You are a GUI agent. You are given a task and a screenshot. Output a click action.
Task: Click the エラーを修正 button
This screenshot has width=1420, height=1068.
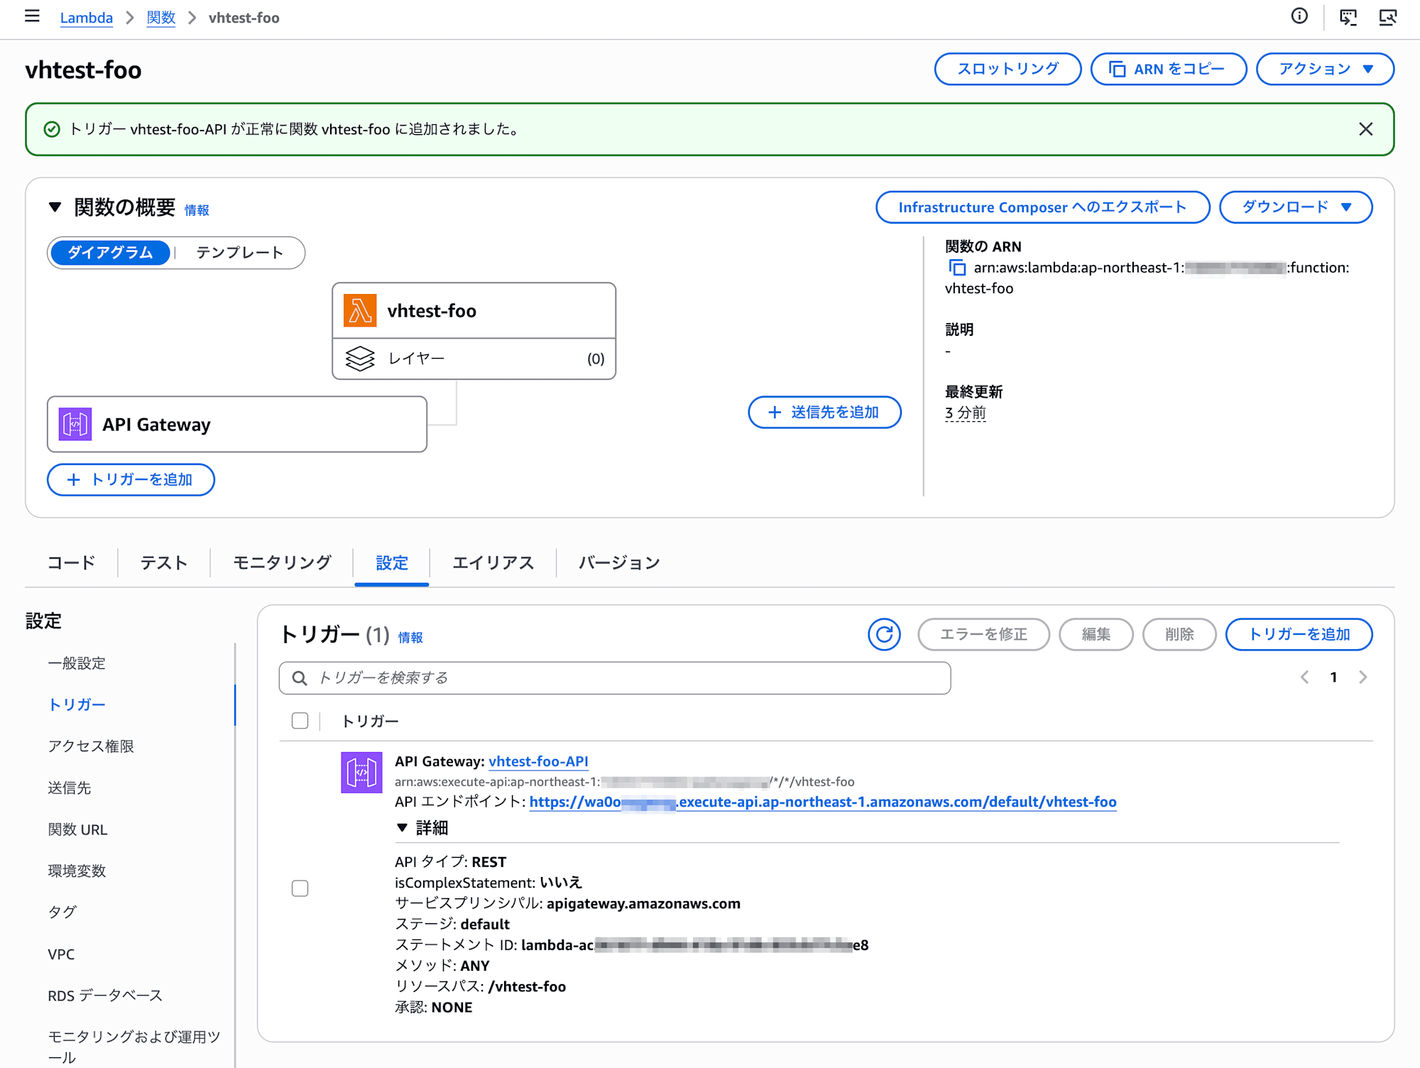pyautogui.click(x=983, y=634)
